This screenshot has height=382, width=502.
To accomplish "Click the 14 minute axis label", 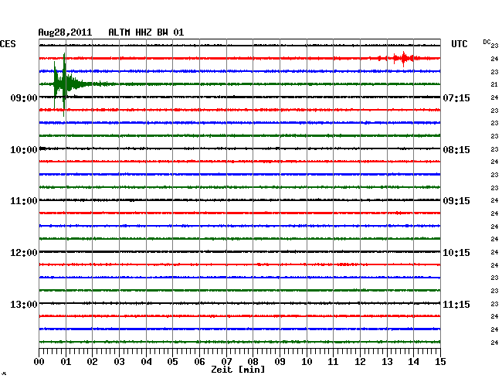I will [414, 361].
